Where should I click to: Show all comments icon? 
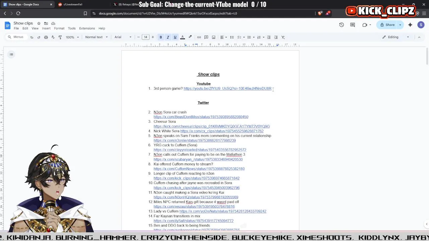pos(353,25)
